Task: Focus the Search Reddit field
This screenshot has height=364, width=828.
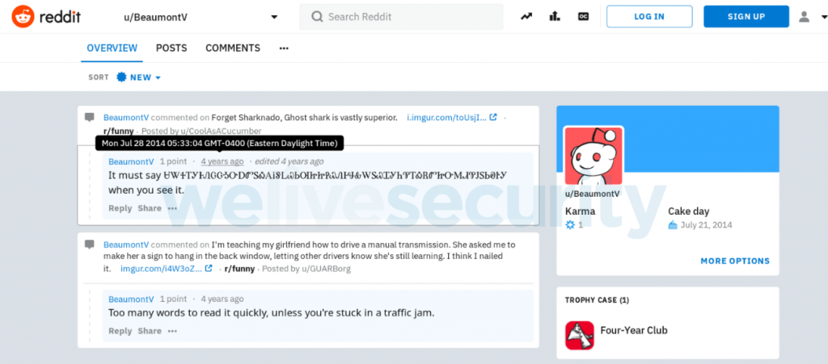Action: [x=401, y=17]
